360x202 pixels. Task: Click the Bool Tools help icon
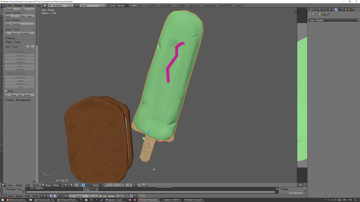point(30,47)
